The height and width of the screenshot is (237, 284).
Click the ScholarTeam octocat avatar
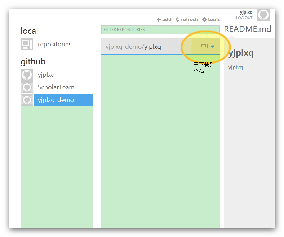pos(27,87)
